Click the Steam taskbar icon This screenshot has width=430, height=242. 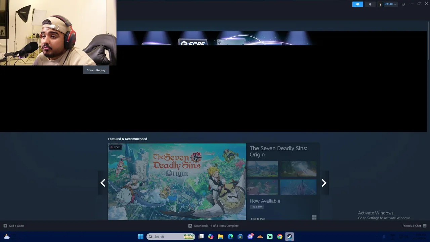(289, 237)
